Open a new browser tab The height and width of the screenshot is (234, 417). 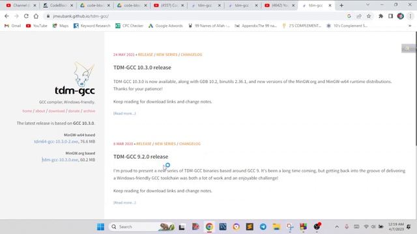pyautogui.click(x=341, y=5)
